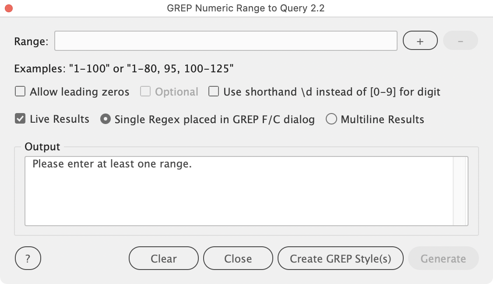Click inside the Output text area

239,193
